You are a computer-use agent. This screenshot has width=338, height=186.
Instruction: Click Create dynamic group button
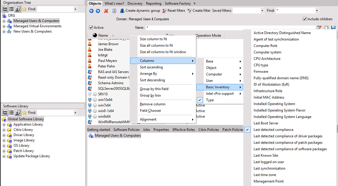140,11
